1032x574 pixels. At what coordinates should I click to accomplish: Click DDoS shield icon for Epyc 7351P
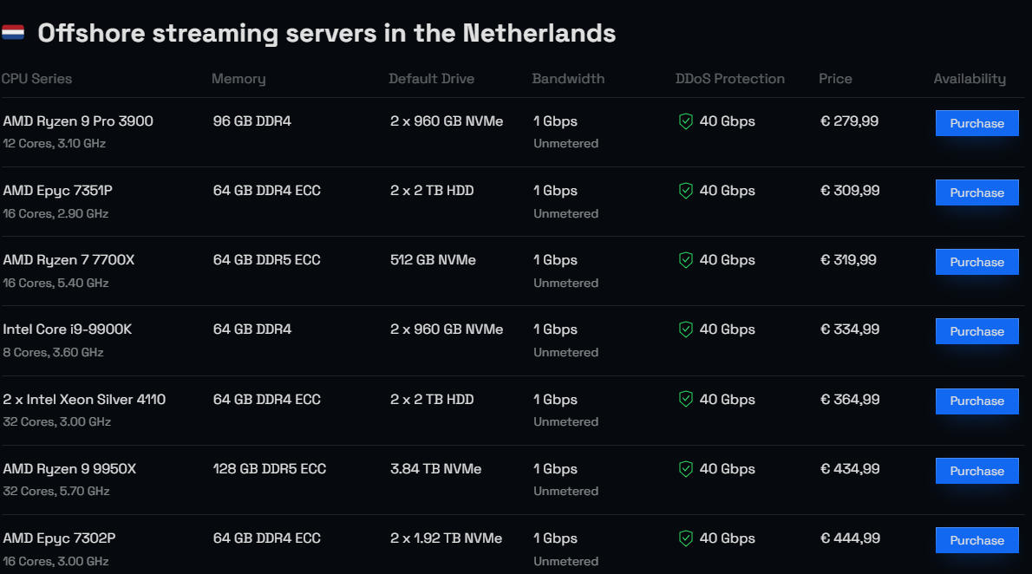[686, 191]
